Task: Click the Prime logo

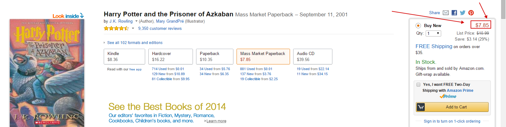Action: pyautogui.click(x=448, y=96)
